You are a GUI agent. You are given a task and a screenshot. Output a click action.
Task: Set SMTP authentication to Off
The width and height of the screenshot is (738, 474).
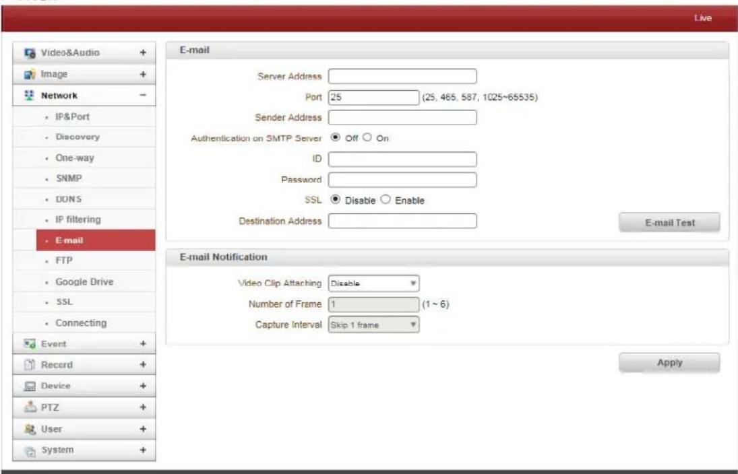335,137
